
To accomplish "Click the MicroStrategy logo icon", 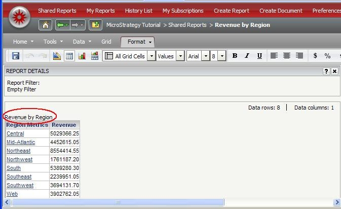I will 19,17.
